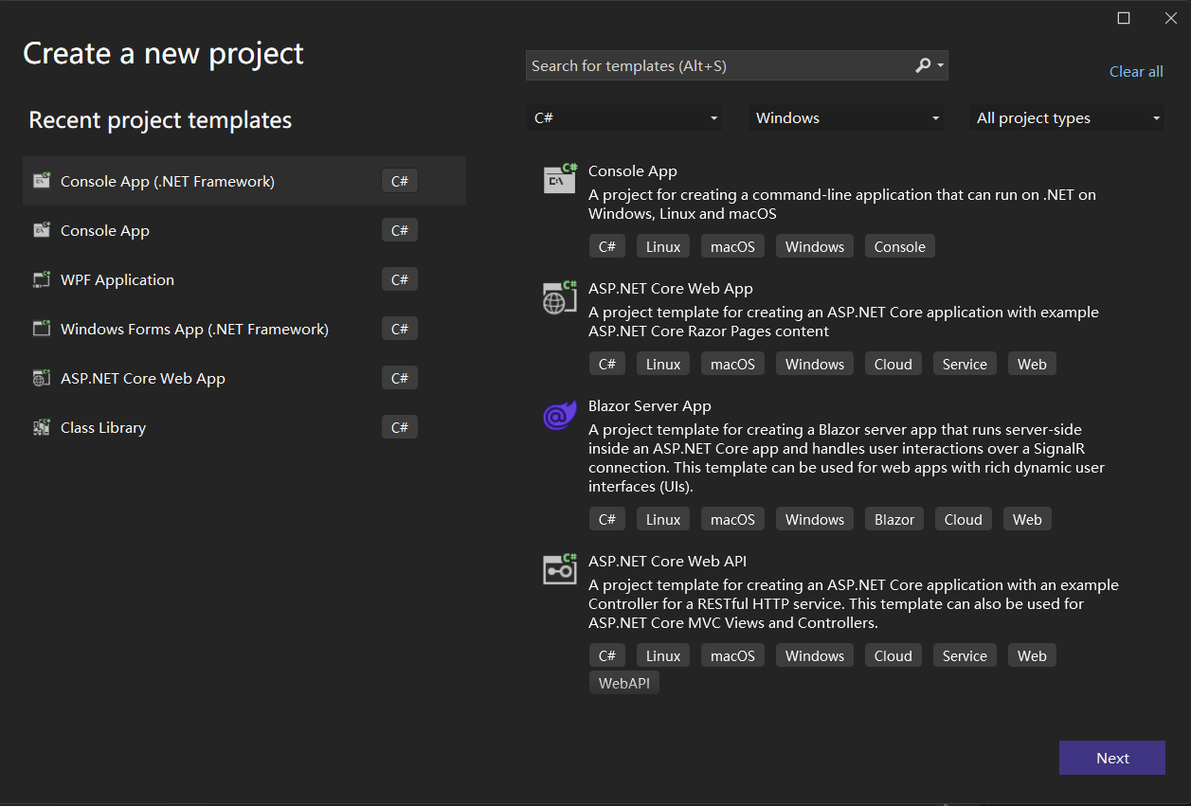Click the C# tag beside Console App (.NET Framework)
Viewport: 1191px width, 806px height.
400,181
